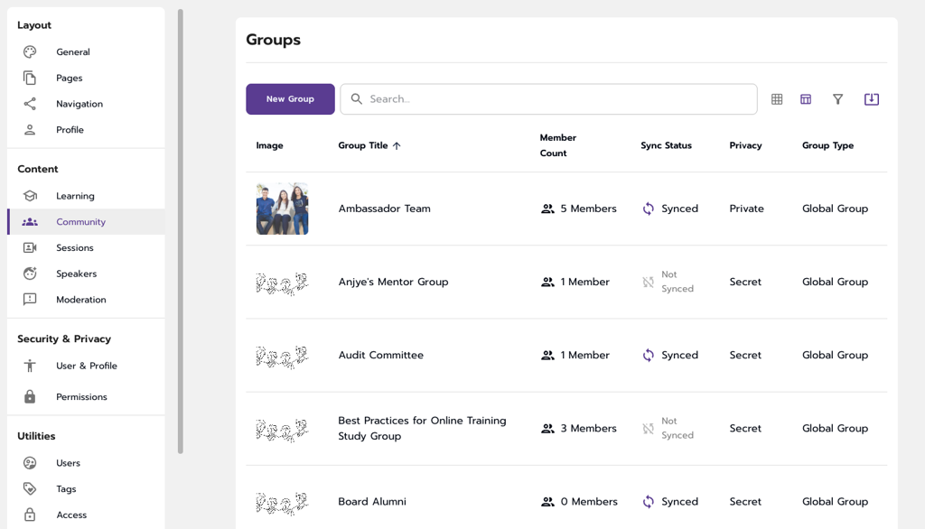Go to Navigation settings

[x=86, y=104]
